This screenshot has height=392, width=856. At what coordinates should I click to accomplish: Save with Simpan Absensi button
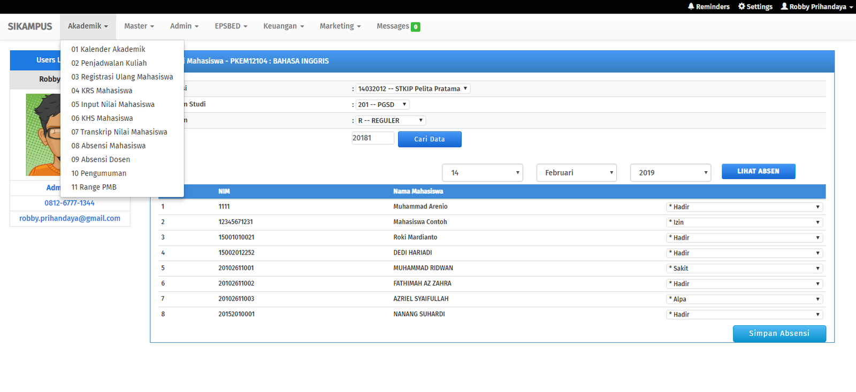pyautogui.click(x=779, y=334)
